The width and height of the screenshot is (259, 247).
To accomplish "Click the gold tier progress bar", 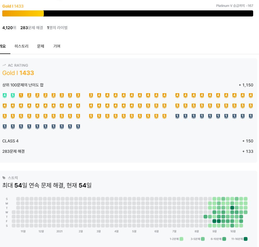I will 128,13.
